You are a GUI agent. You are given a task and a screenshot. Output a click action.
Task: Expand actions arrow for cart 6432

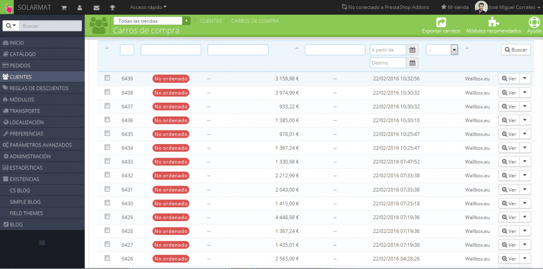click(x=525, y=176)
